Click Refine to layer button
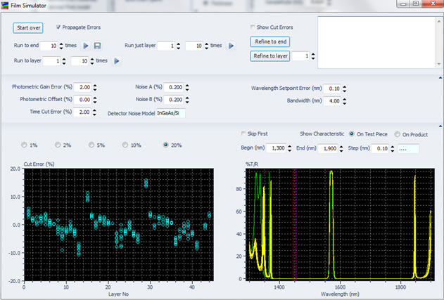The width and height of the screenshot is (444, 300). tap(270, 56)
